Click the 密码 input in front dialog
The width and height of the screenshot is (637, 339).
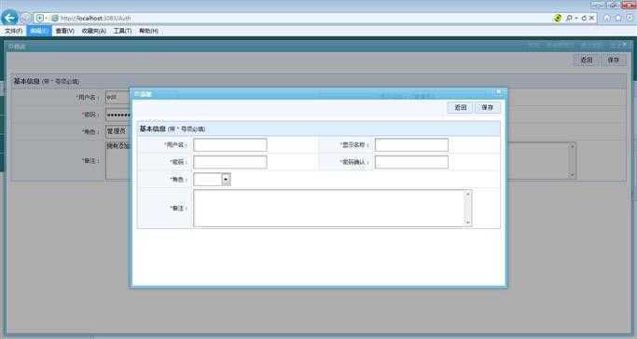click(230, 162)
